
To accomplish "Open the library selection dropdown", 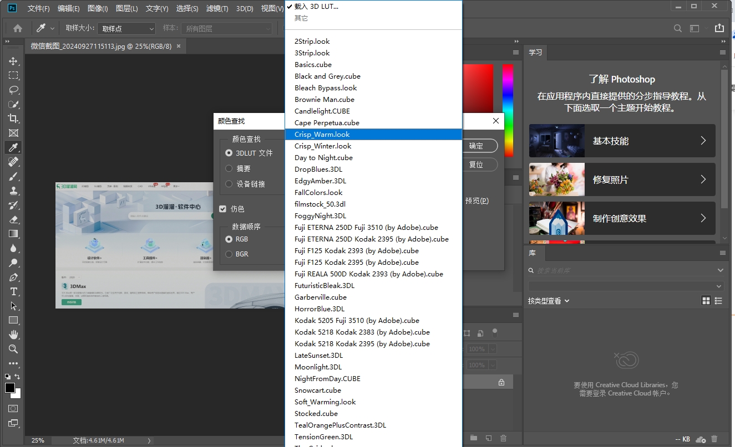I will coord(626,286).
